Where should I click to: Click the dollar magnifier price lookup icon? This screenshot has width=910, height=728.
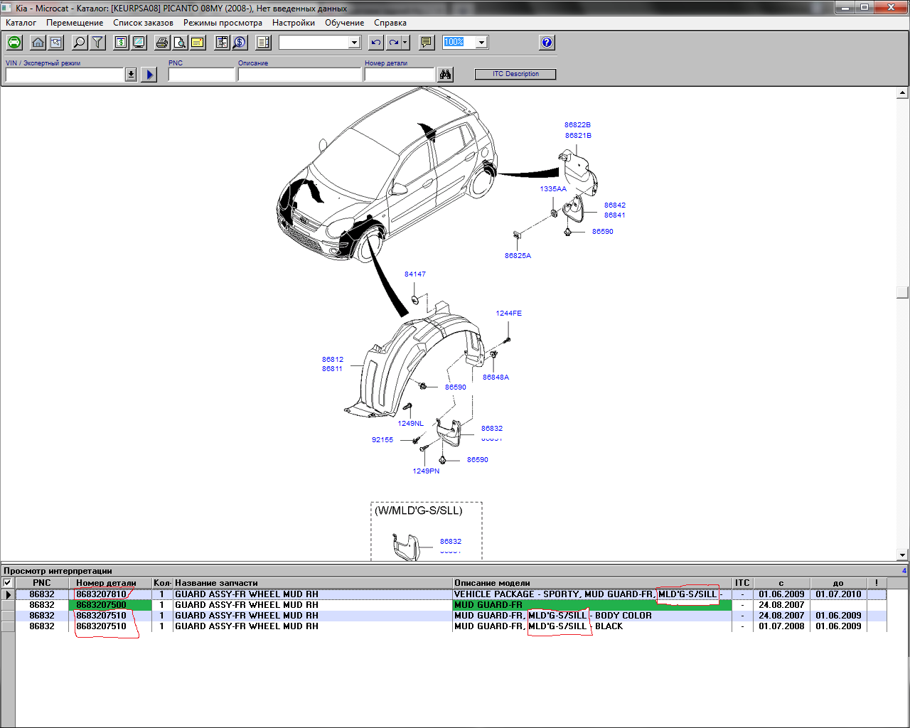[240, 43]
